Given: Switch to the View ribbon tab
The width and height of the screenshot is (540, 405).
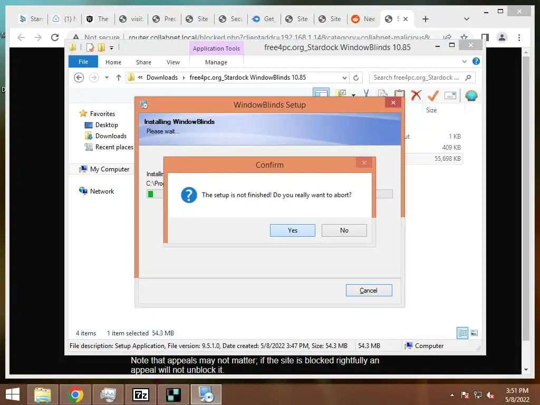Looking at the screenshot, I should pos(173,62).
